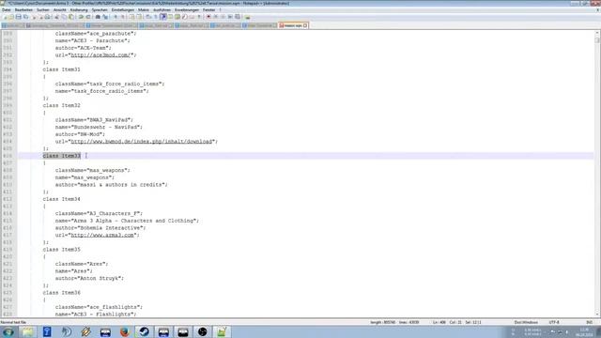This screenshot has height=338, width=601.
Task: Open the www.bwmod.de download link
Action: click(143, 142)
